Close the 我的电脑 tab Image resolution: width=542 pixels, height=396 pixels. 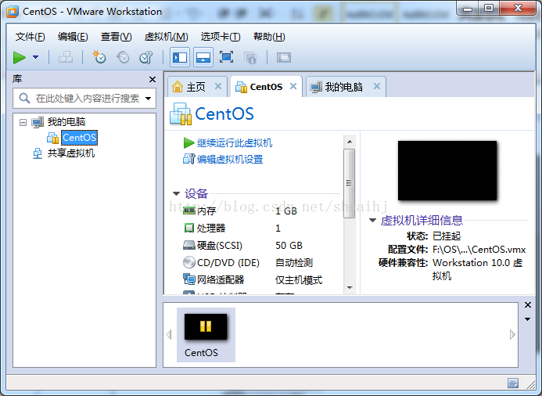click(377, 86)
